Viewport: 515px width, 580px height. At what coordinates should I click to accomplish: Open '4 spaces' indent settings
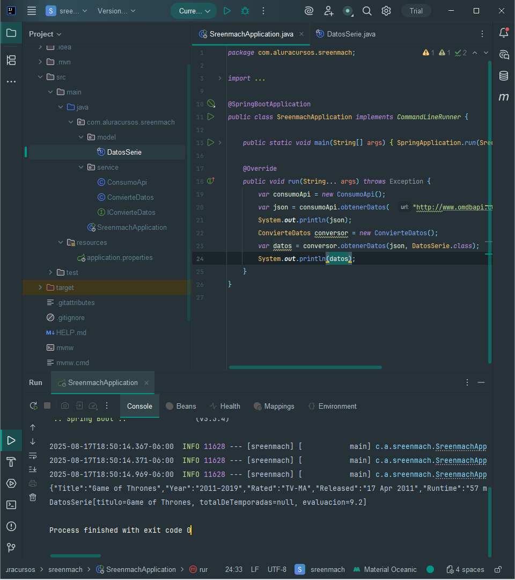click(465, 569)
